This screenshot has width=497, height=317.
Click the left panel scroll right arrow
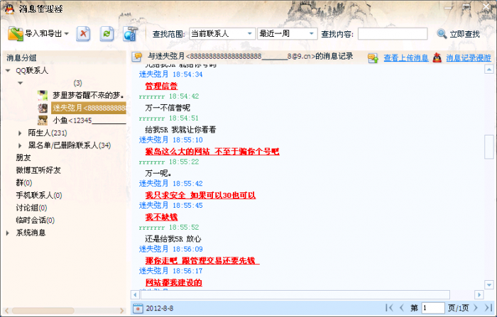(x=122, y=311)
